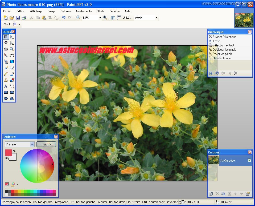Choose the Rounded Rectangle tool
This screenshot has height=206, width=255.
click(12, 92)
